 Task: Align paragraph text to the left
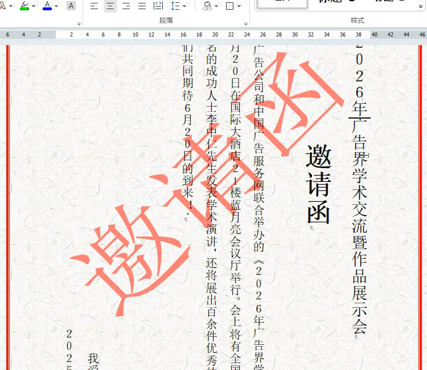click(x=94, y=6)
